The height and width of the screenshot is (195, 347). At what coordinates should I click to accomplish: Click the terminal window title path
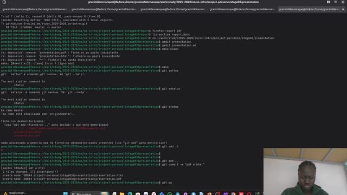pos(173,2)
